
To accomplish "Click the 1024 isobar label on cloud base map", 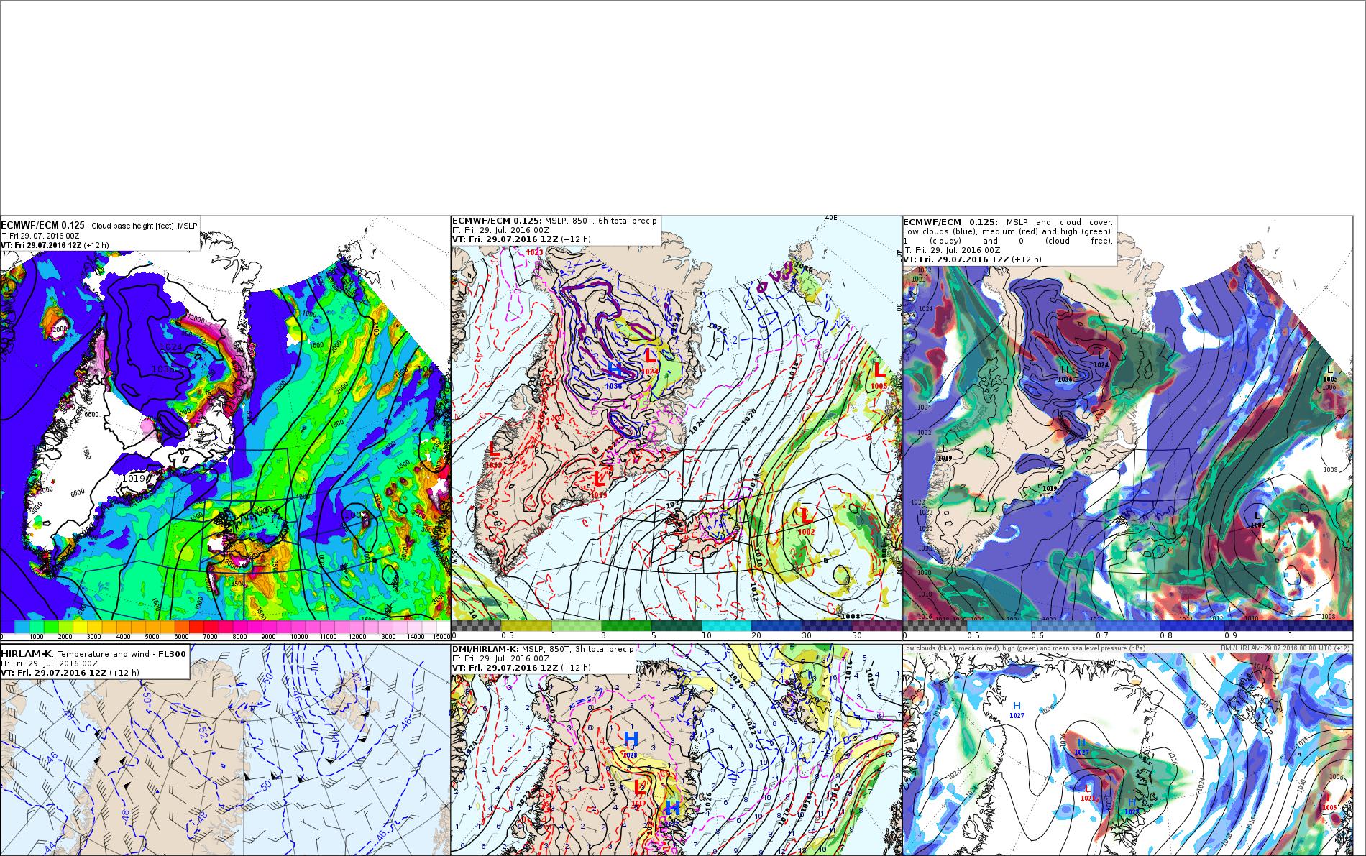I will coord(173,346).
